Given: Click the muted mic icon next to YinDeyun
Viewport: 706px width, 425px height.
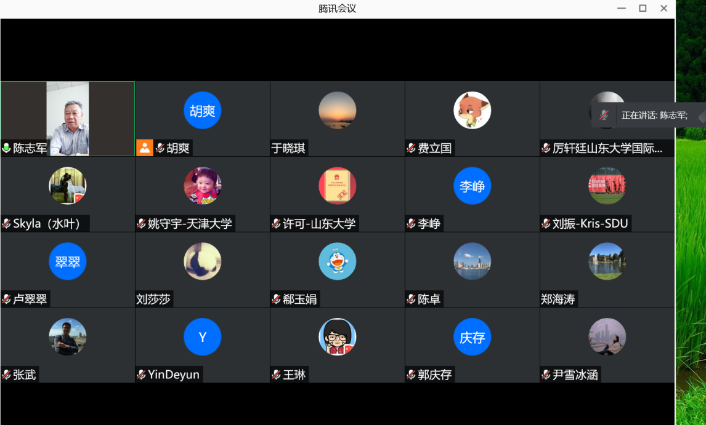Looking at the screenshot, I should [142, 375].
